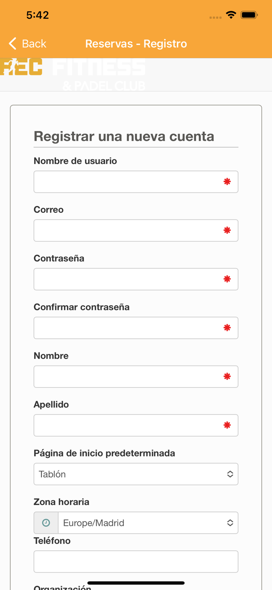272x590 pixels.
Task: Tap the Reservas - Registro title
Action: [x=136, y=44]
